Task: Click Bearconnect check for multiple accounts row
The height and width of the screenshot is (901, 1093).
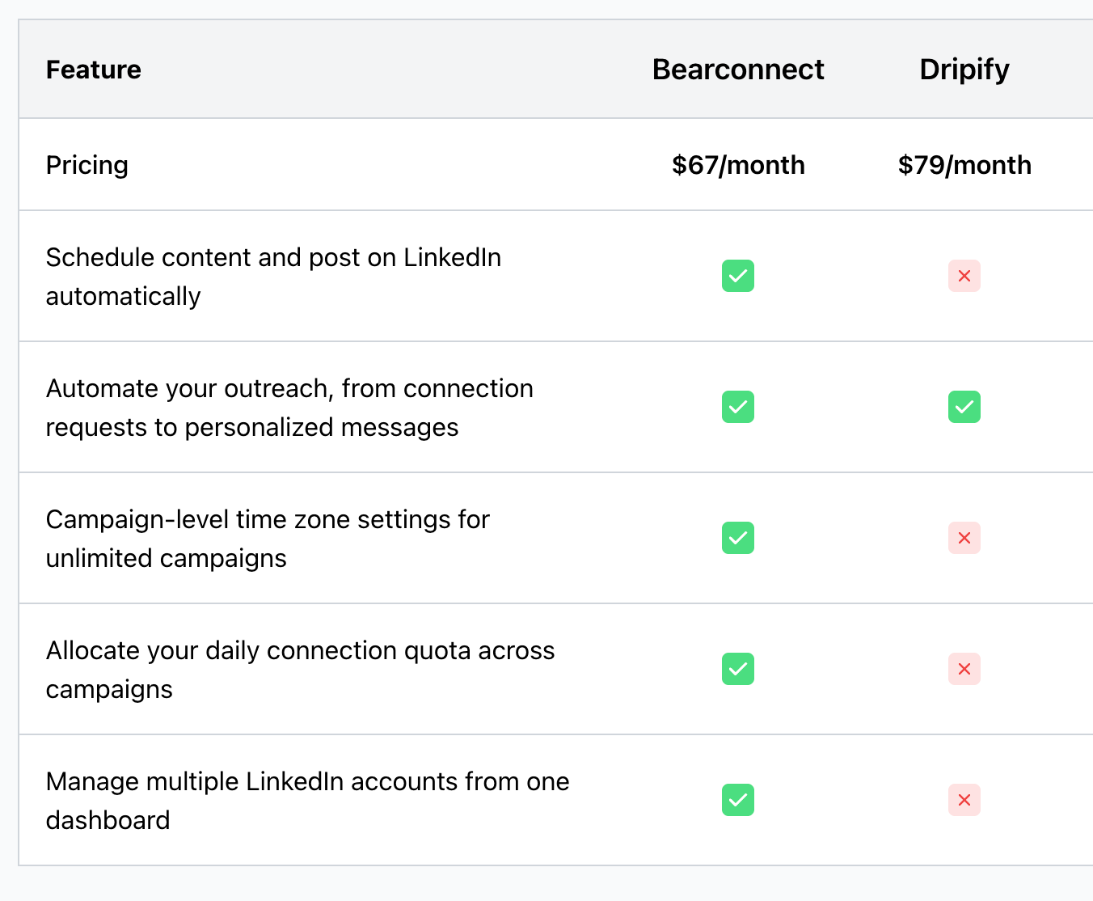Action: click(737, 800)
